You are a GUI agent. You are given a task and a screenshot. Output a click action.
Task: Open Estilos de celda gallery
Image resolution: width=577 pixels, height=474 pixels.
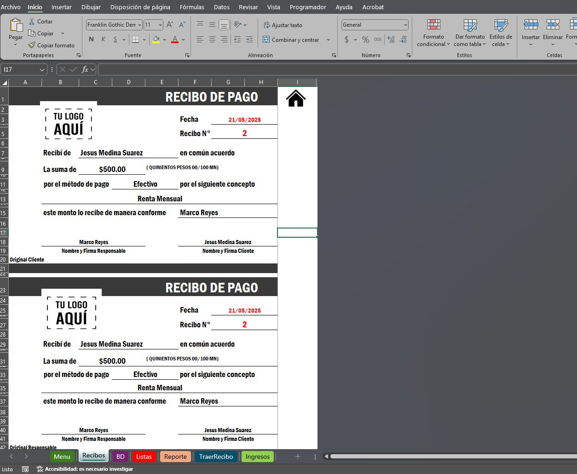pyautogui.click(x=501, y=33)
